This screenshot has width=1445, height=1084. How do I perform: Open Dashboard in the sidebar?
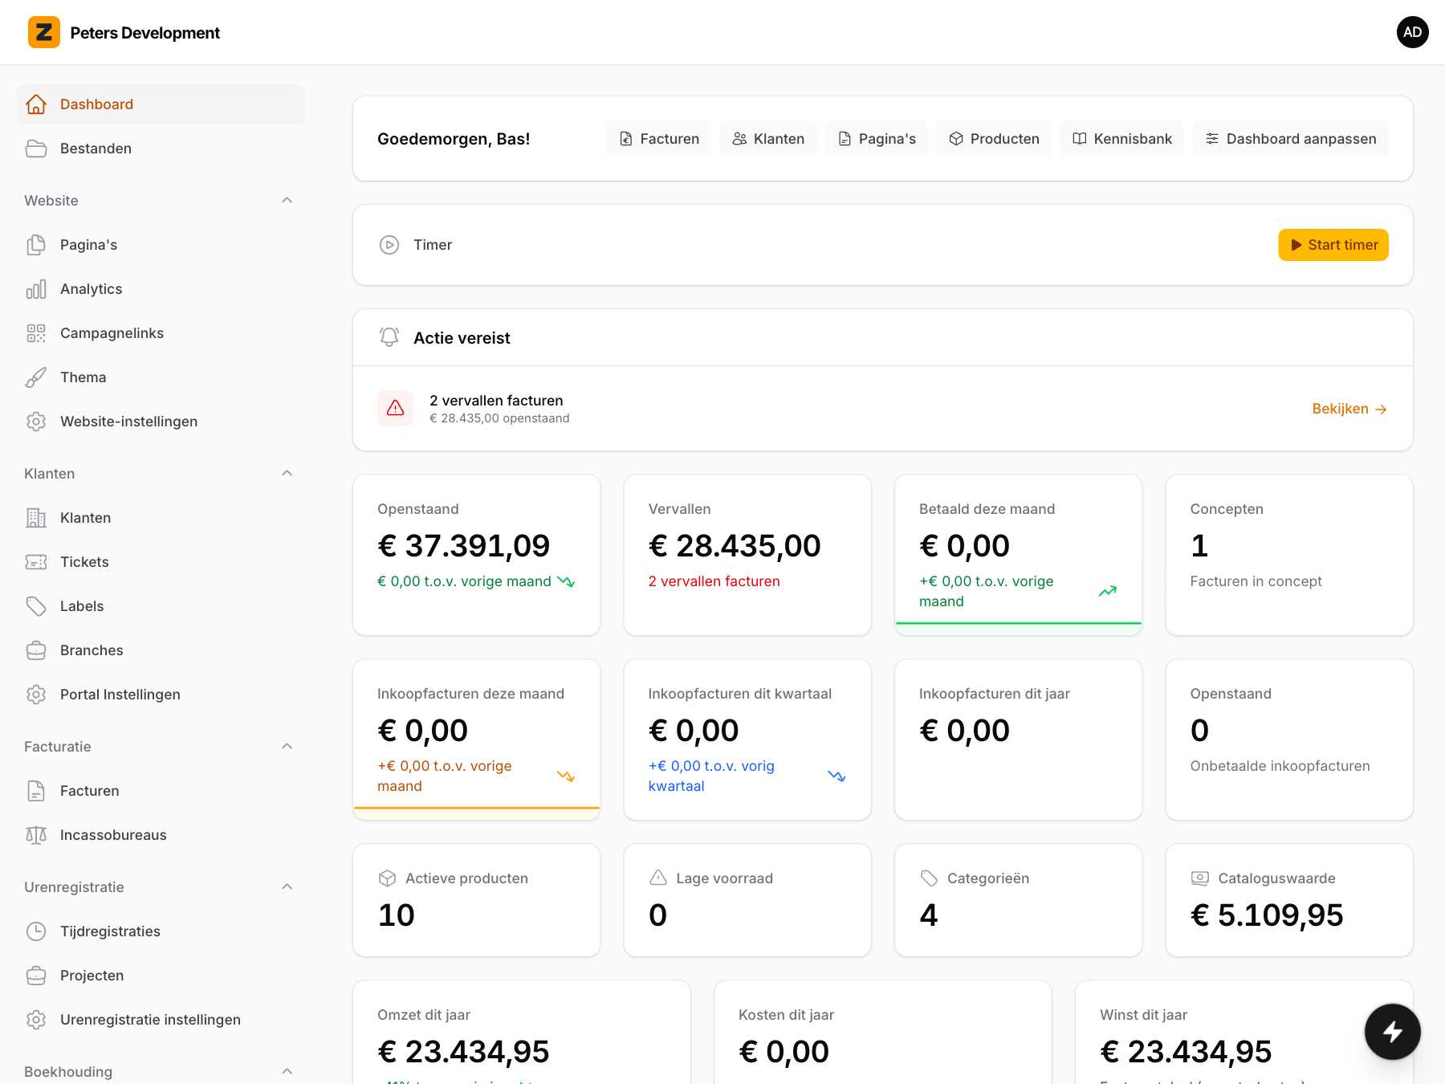(161, 104)
